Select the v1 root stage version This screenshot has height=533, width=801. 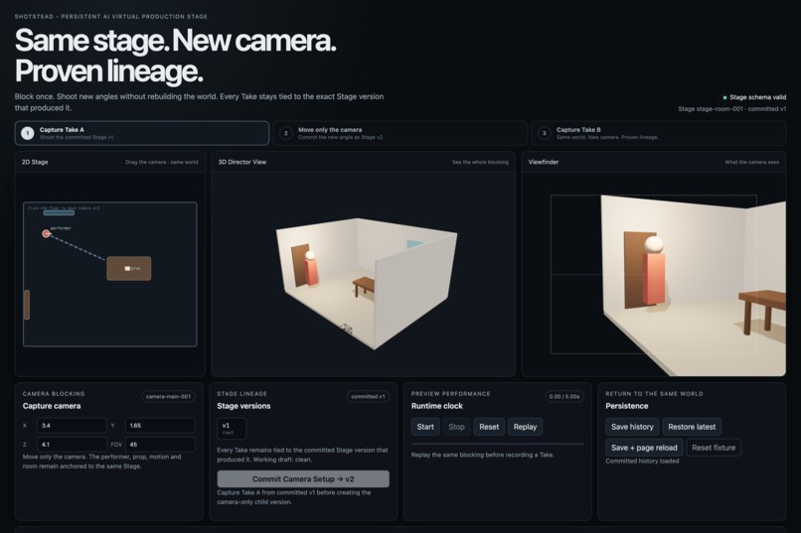(232, 429)
